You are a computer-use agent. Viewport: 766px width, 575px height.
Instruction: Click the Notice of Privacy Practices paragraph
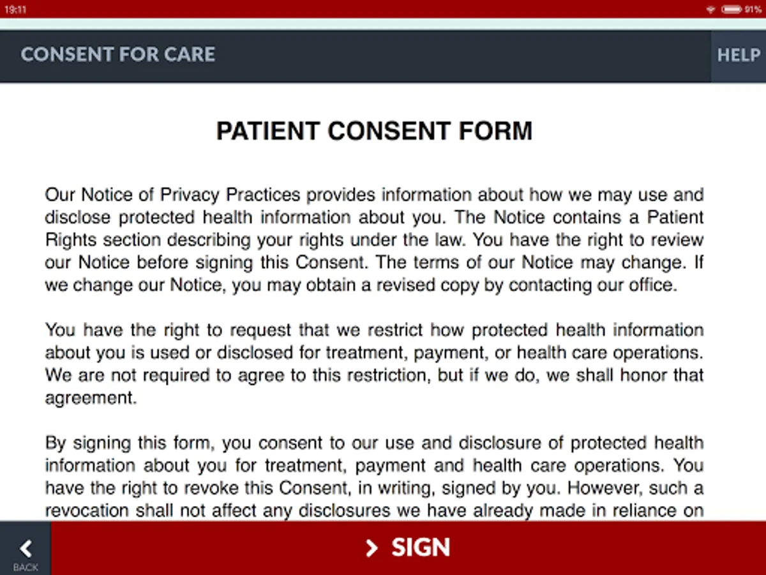[374, 240]
